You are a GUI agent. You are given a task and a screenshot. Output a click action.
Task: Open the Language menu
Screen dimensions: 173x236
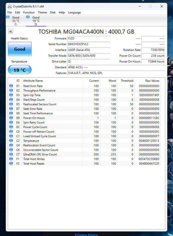(x=74, y=13)
